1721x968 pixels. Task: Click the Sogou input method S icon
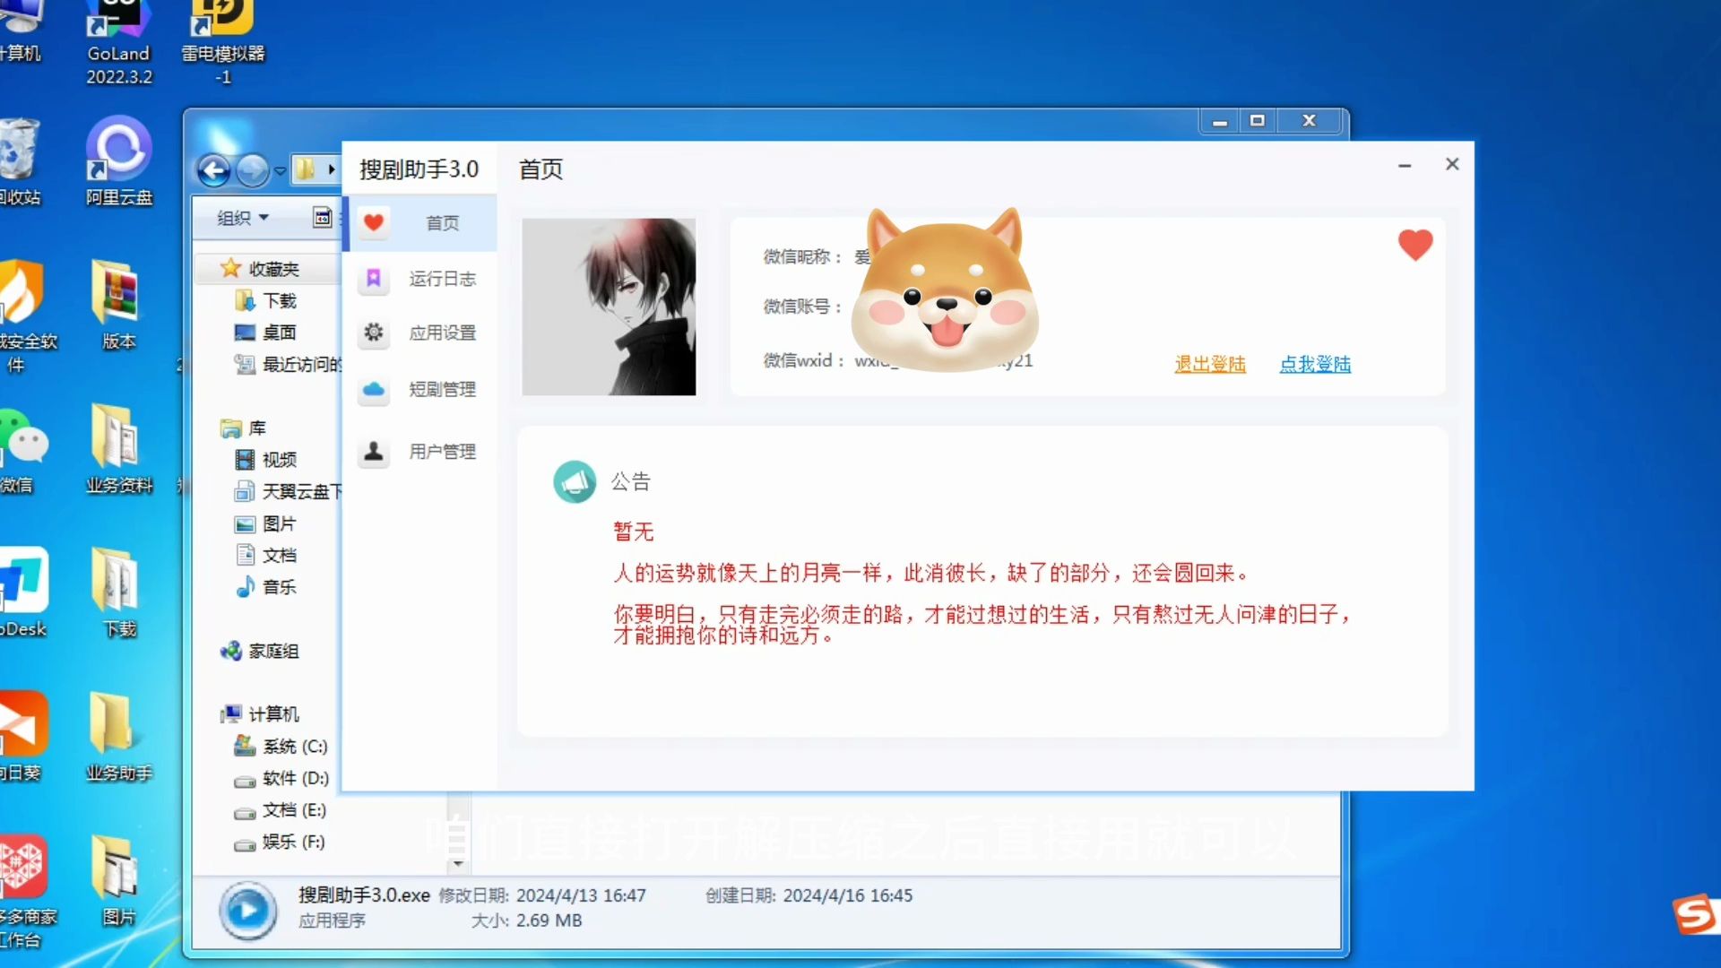1694,914
